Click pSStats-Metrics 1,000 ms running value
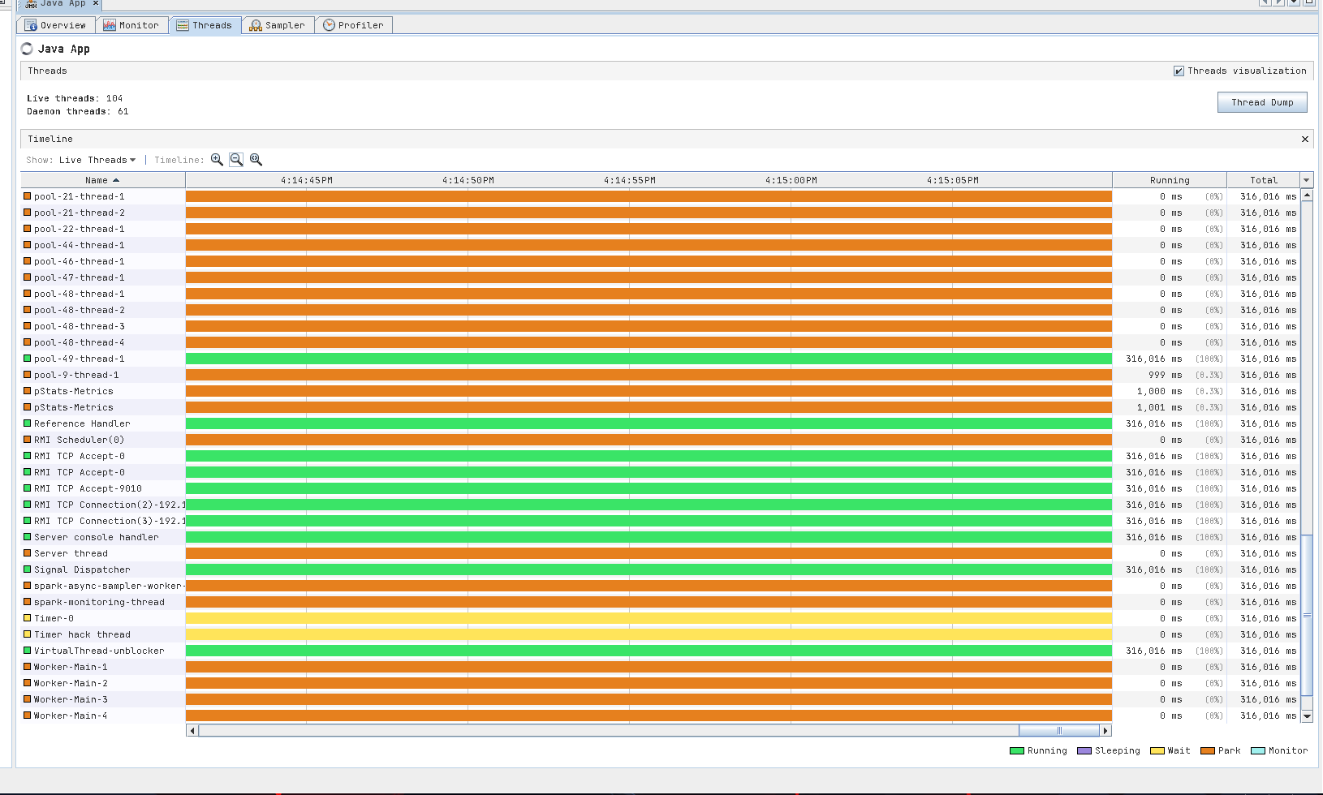 click(1159, 391)
